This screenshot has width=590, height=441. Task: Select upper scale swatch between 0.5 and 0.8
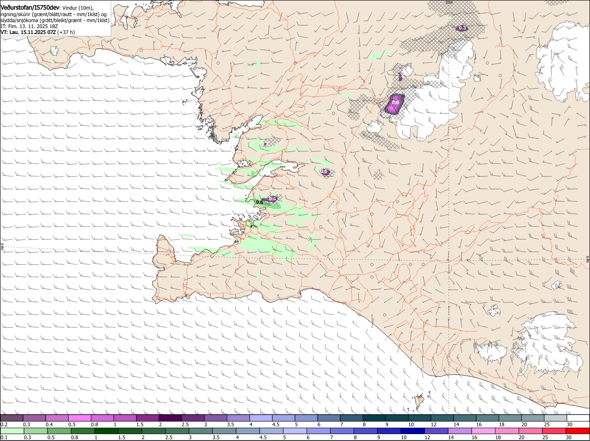coord(80,418)
